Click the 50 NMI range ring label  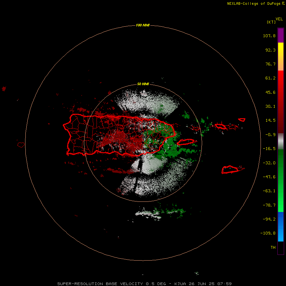pyautogui.click(x=143, y=84)
